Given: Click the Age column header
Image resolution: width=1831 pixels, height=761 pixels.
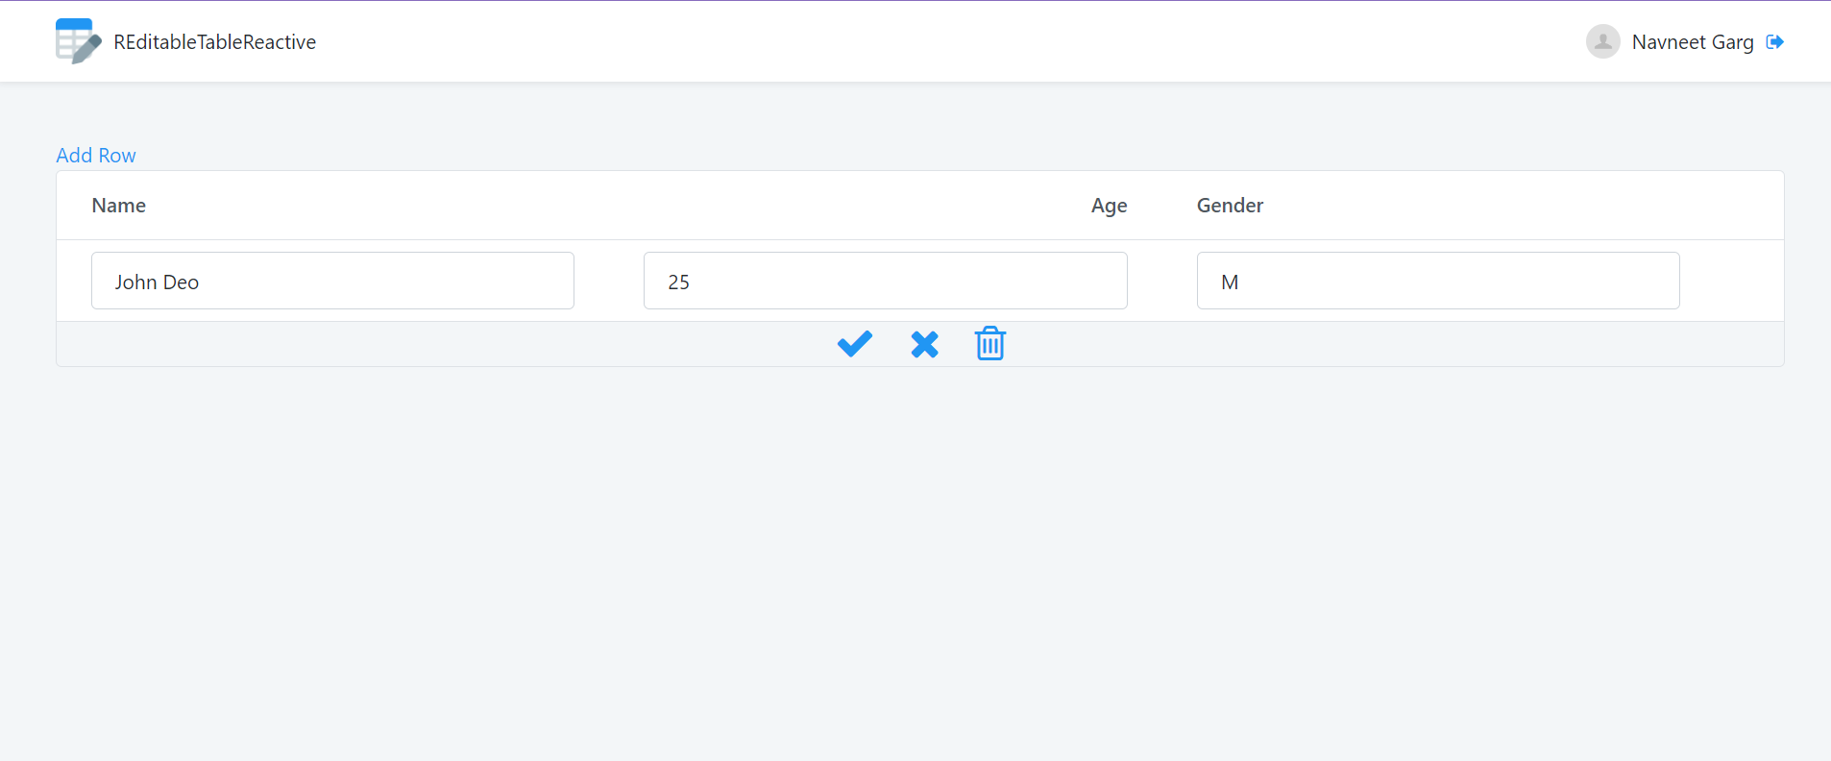Looking at the screenshot, I should point(1109,206).
